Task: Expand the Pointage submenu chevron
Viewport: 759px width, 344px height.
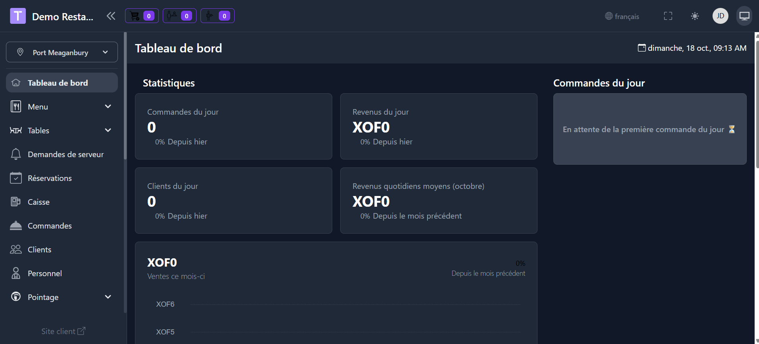Action: 108,297
